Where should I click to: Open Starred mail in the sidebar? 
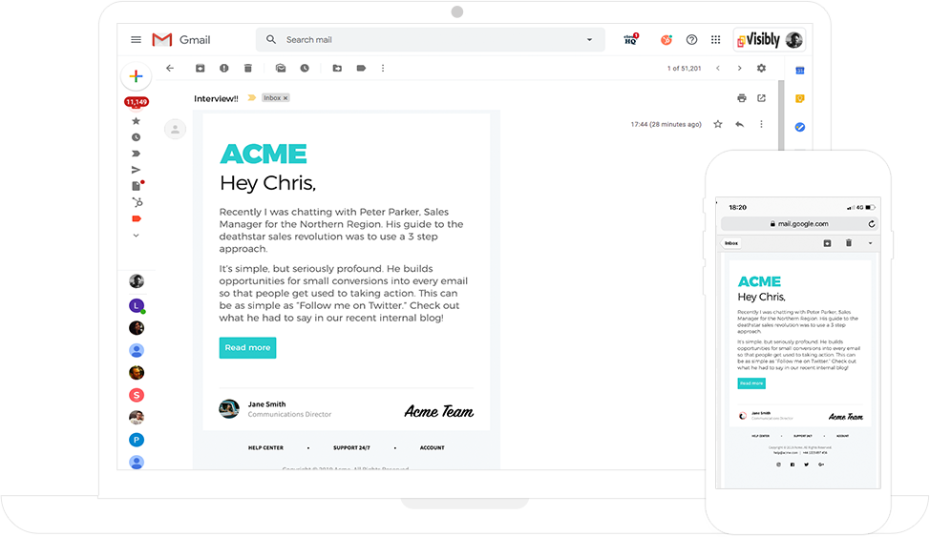pos(136,121)
